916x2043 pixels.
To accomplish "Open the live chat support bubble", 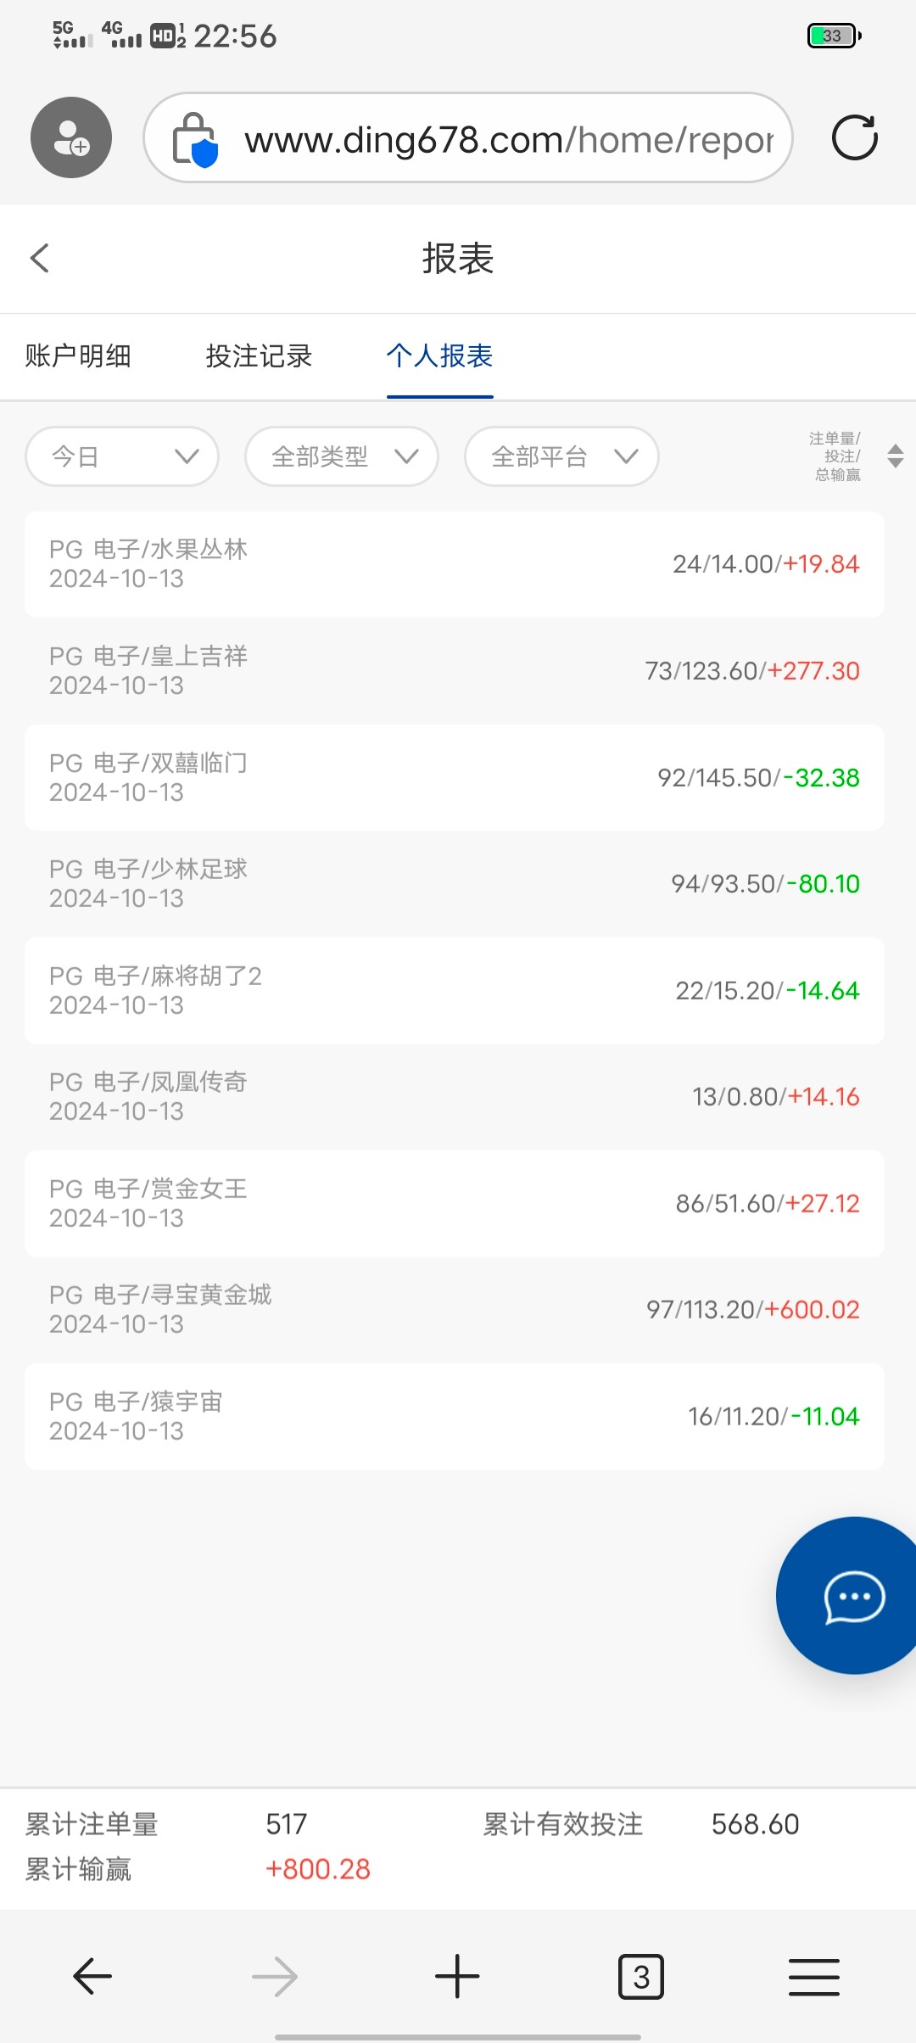I will 853,1596.
